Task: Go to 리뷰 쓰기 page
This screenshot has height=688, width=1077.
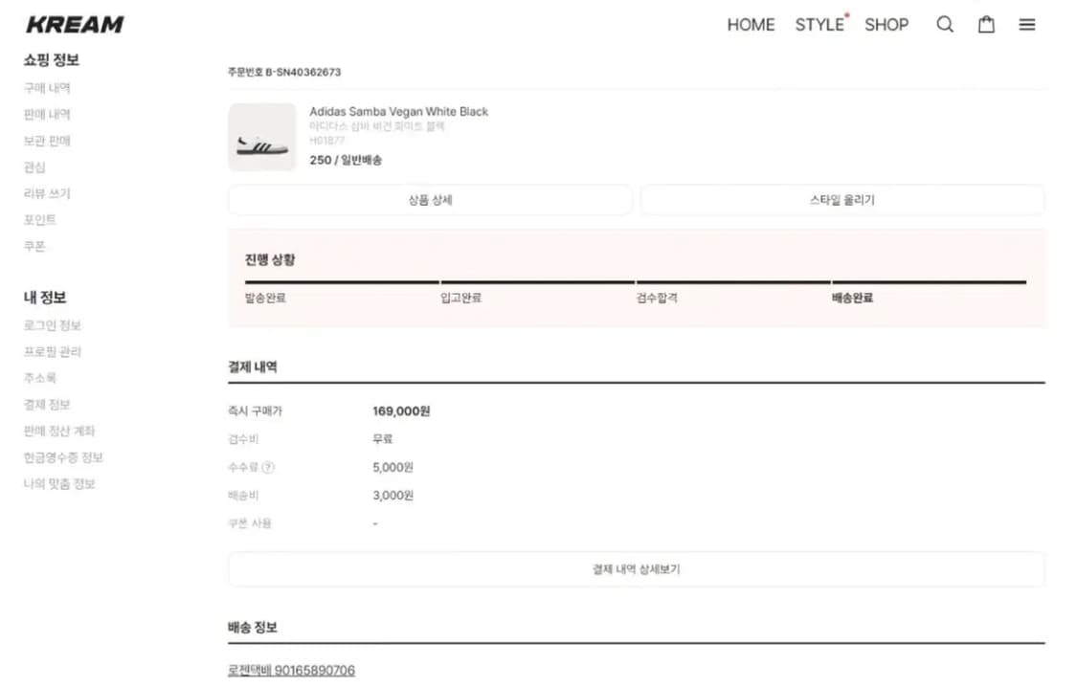Action: click(x=47, y=193)
